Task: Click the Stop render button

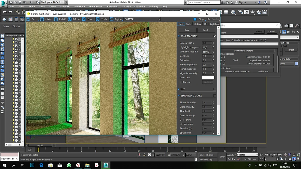Action: click(x=199, y=19)
